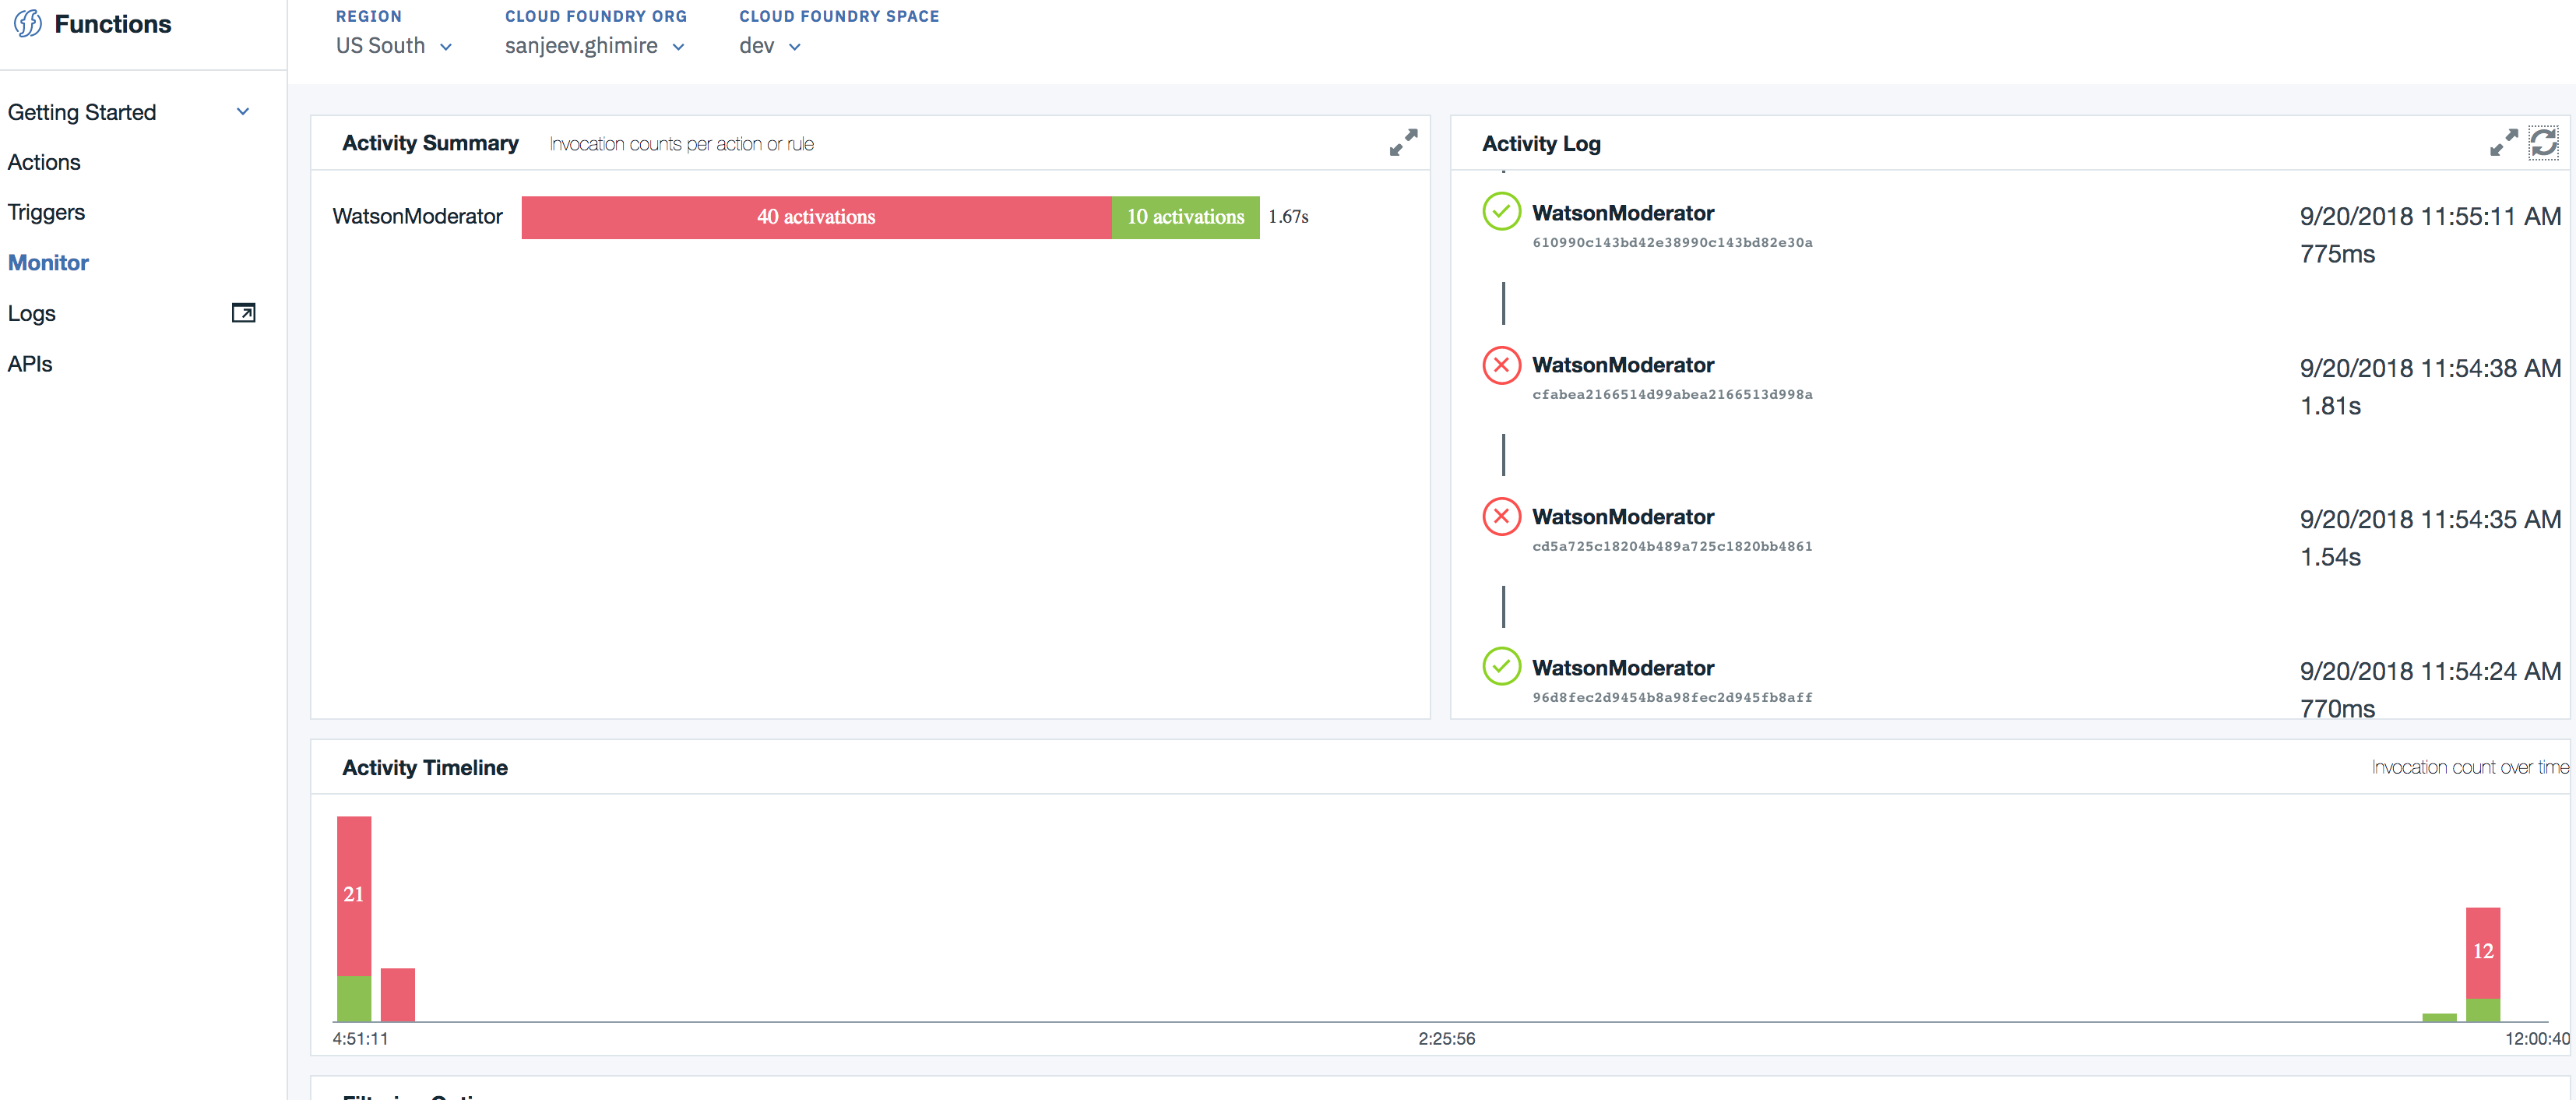Viewport: 2576px width, 1100px height.
Task: Click the red 40 activations bar
Action: (815, 217)
